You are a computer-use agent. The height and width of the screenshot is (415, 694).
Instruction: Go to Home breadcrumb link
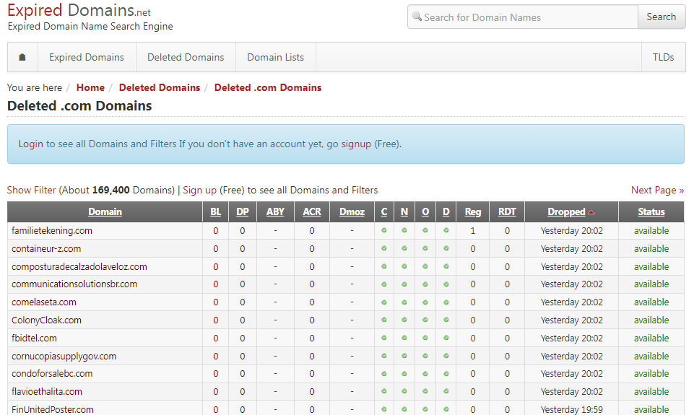pos(91,87)
